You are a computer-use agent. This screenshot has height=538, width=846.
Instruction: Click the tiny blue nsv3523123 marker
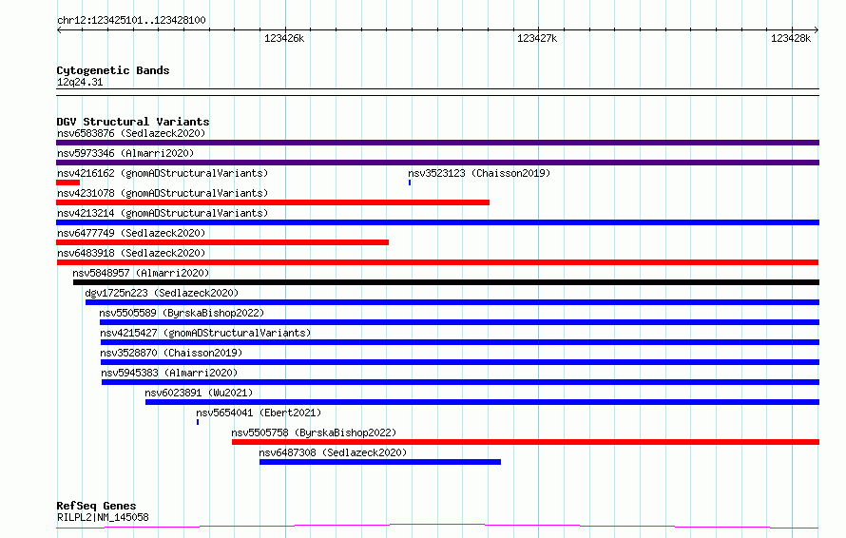[x=410, y=183]
